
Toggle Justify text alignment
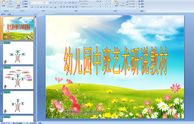tap(70, 7)
